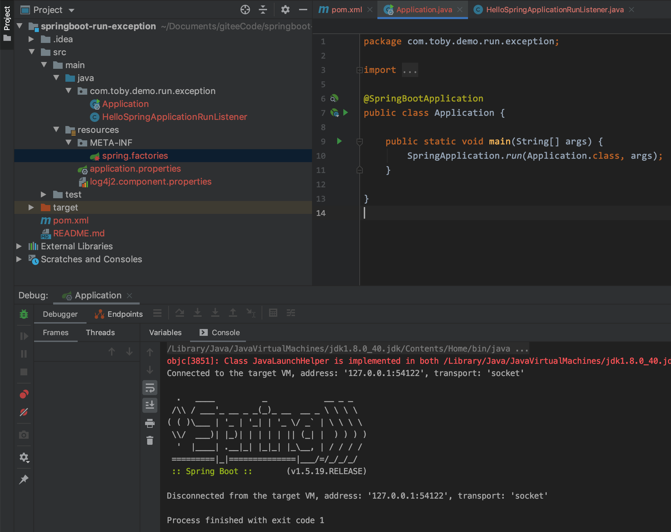Click the camera thread dump icon
This screenshot has height=532, width=671.
[24, 435]
